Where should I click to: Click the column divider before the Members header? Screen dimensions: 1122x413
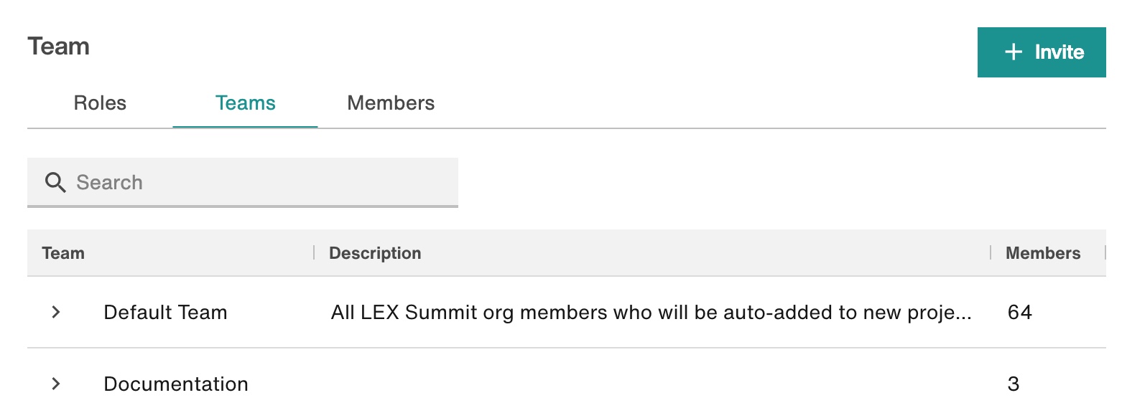coord(991,252)
